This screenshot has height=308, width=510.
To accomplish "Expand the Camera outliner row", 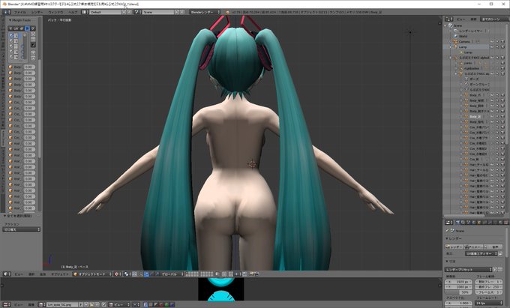I will pyautogui.click(x=451, y=41).
